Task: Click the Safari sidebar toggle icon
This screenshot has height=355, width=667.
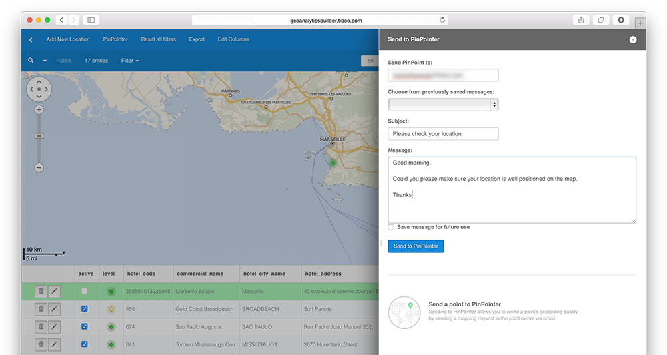Action: (91, 20)
